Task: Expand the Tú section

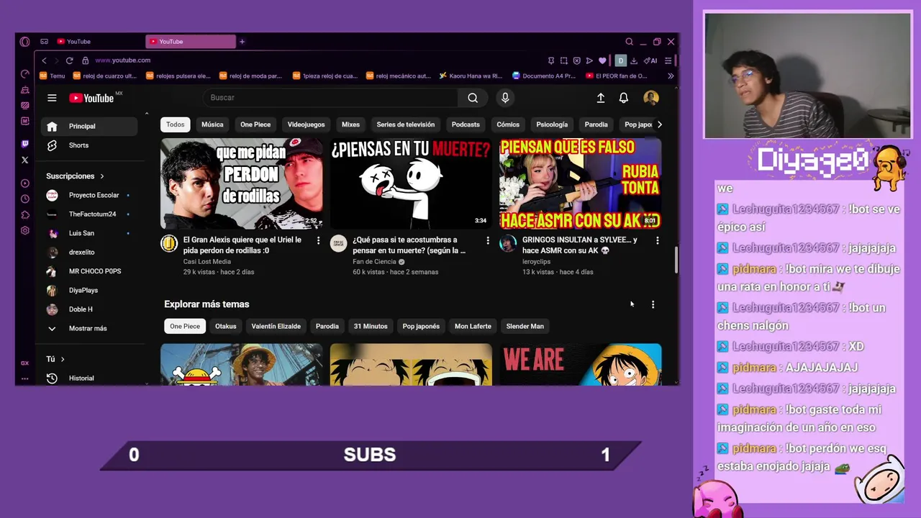Action: coord(56,359)
